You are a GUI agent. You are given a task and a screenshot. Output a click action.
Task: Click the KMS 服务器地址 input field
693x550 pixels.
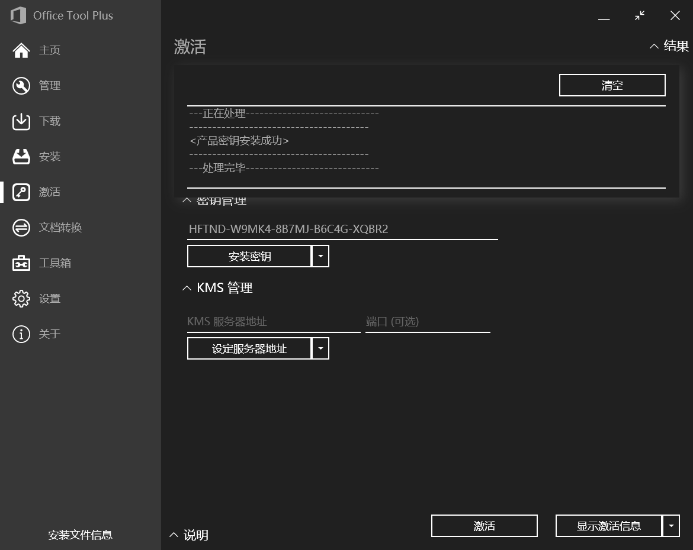pyautogui.click(x=274, y=322)
